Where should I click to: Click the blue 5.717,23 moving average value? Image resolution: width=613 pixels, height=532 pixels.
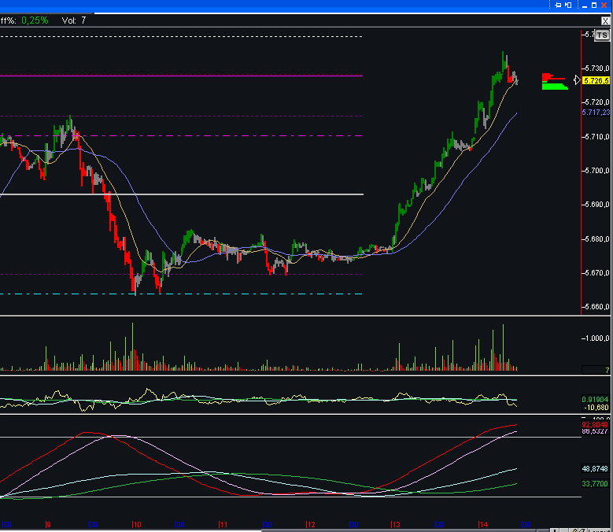596,113
